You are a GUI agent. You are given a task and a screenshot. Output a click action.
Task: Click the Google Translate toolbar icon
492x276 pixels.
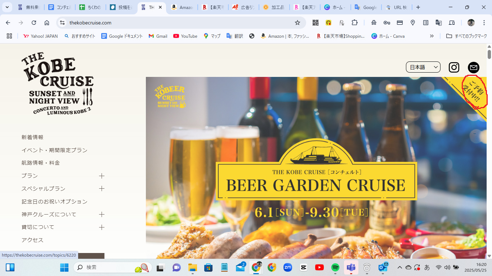point(439,23)
